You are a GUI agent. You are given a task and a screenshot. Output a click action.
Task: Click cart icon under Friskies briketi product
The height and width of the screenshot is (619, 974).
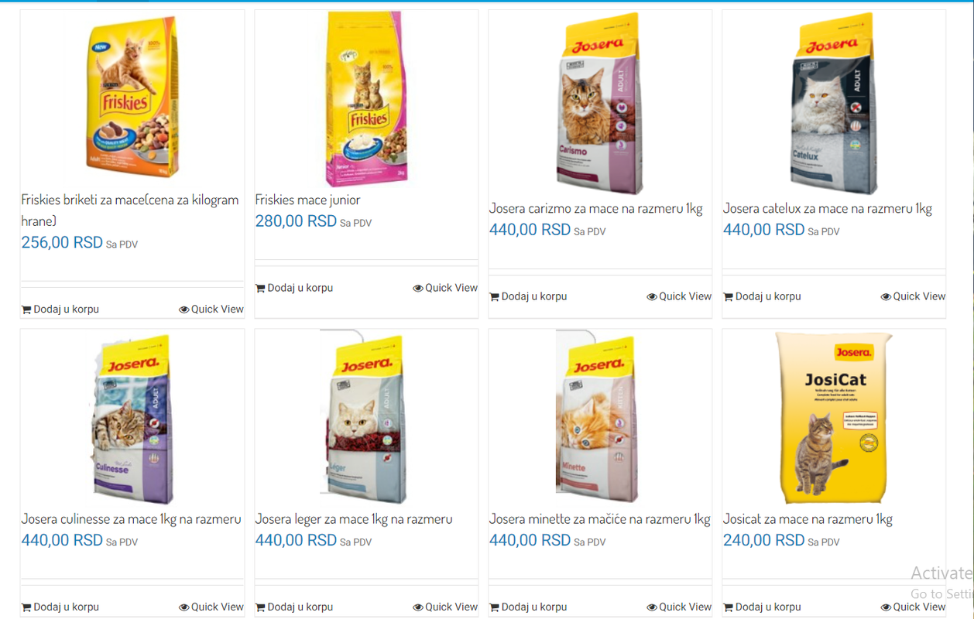tap(26, 309)
